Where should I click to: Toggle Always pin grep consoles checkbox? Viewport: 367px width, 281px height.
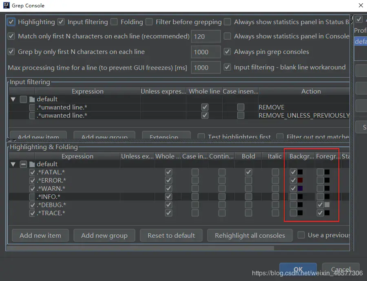227,51
